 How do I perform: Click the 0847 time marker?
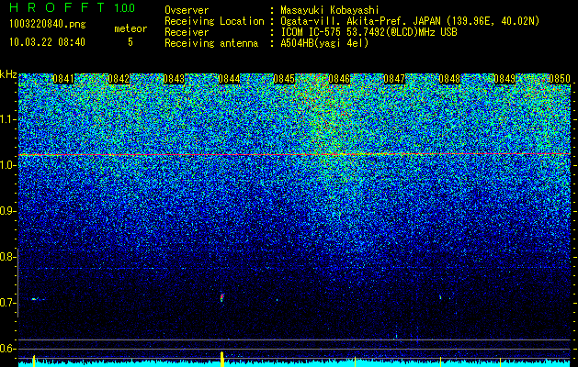(x=394, y=79)
